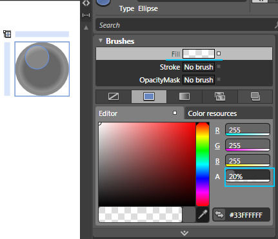Switch to the Editor tab
The image size is (278, 239).
pyautogui.click(x=139, y=113)
